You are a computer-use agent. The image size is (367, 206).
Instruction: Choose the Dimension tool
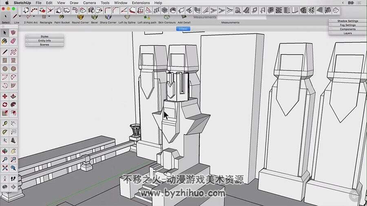point(13,123)
